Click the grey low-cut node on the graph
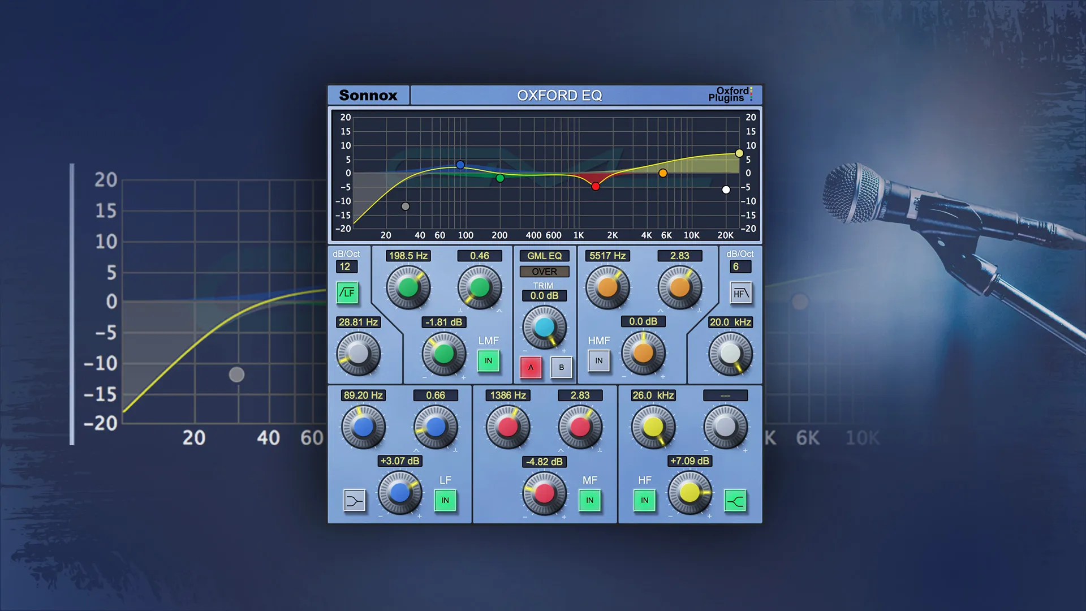This screenshot has width=1086, height=611. coord(406,206)
